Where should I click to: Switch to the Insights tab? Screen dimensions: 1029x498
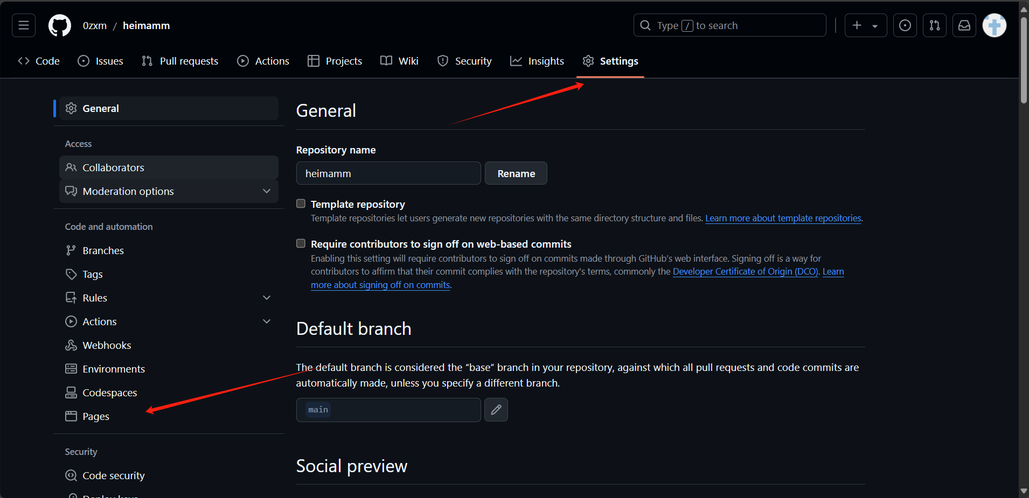point(537,61)
